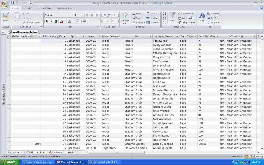Create a New record
264x165 pixels.
tap(137, 14)
